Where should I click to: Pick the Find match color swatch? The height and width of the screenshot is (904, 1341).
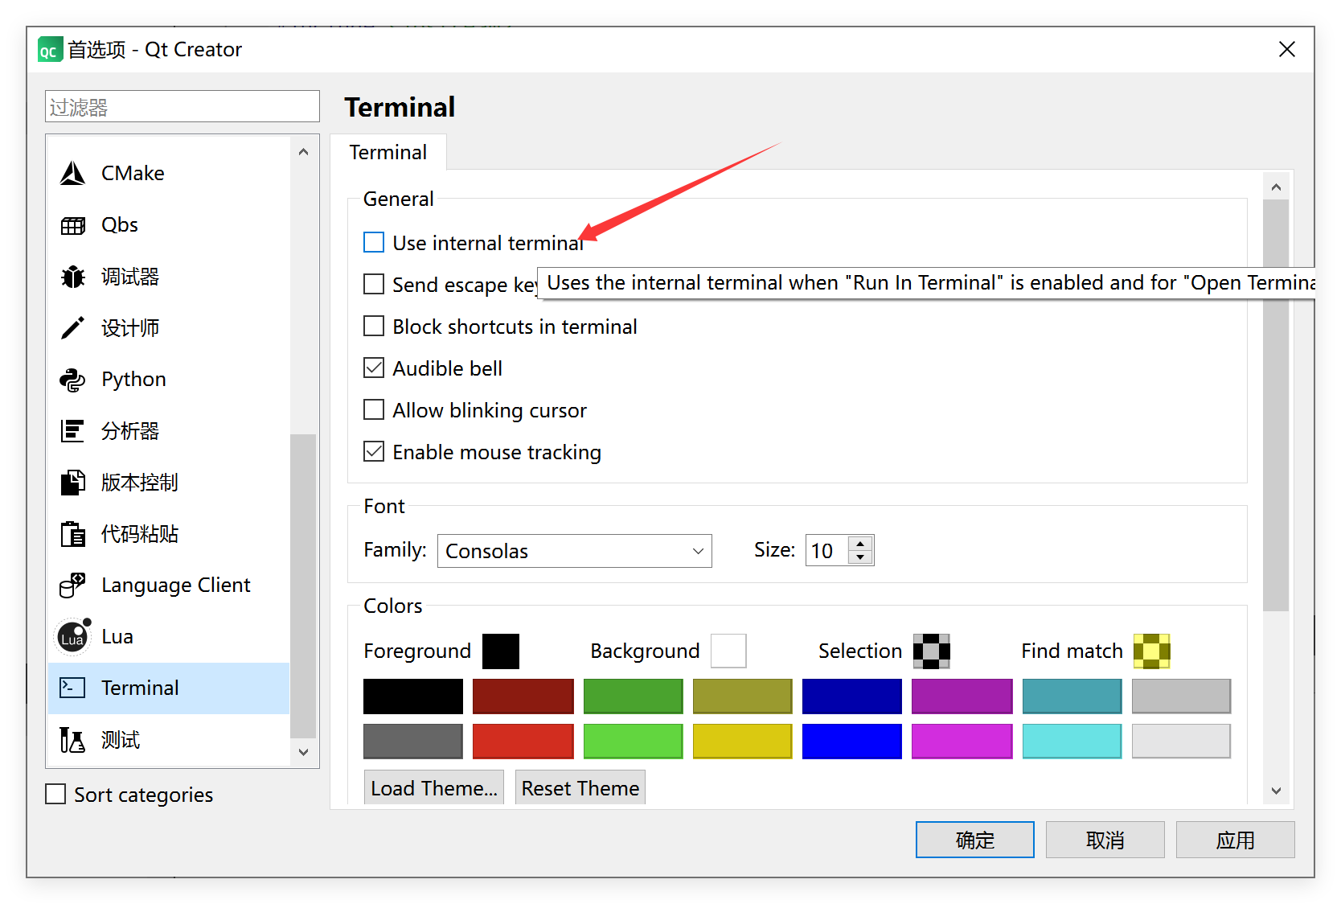1152,651
